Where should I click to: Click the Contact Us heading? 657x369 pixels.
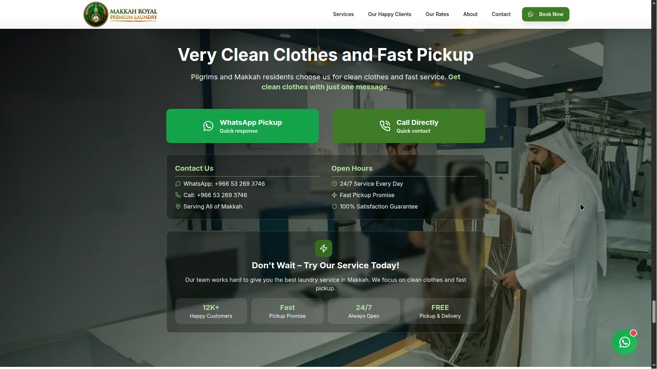pyautogui.click(x=194, y=168)
